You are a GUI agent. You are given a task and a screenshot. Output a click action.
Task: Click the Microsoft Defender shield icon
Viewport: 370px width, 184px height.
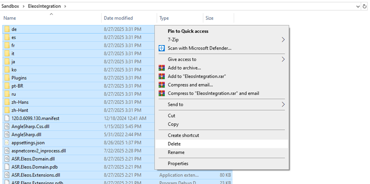tap(162, 48)
